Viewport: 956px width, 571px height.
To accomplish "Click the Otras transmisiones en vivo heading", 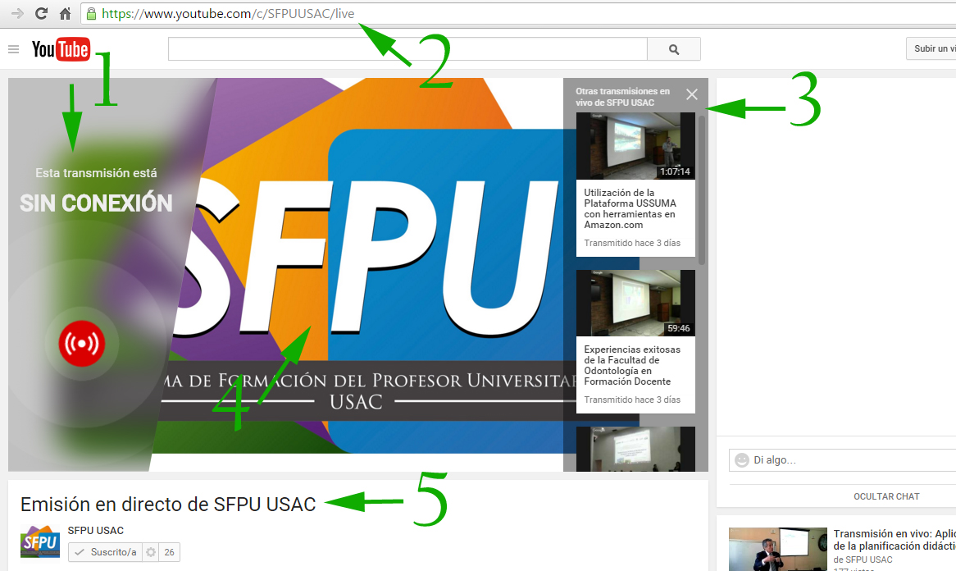I will point(622,97).
